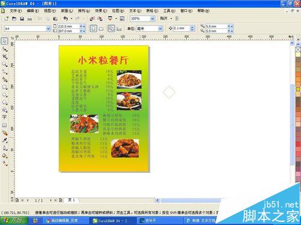Select the Smart Fill tool in the toolbox
Viewport: 301px width, 225px height.
tap(5, 80)
